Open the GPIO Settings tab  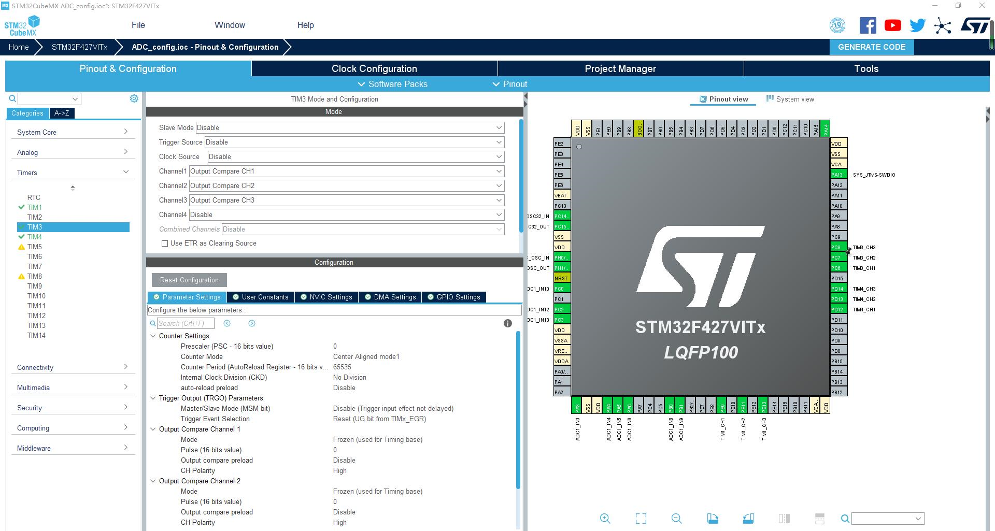click(454, 297)
